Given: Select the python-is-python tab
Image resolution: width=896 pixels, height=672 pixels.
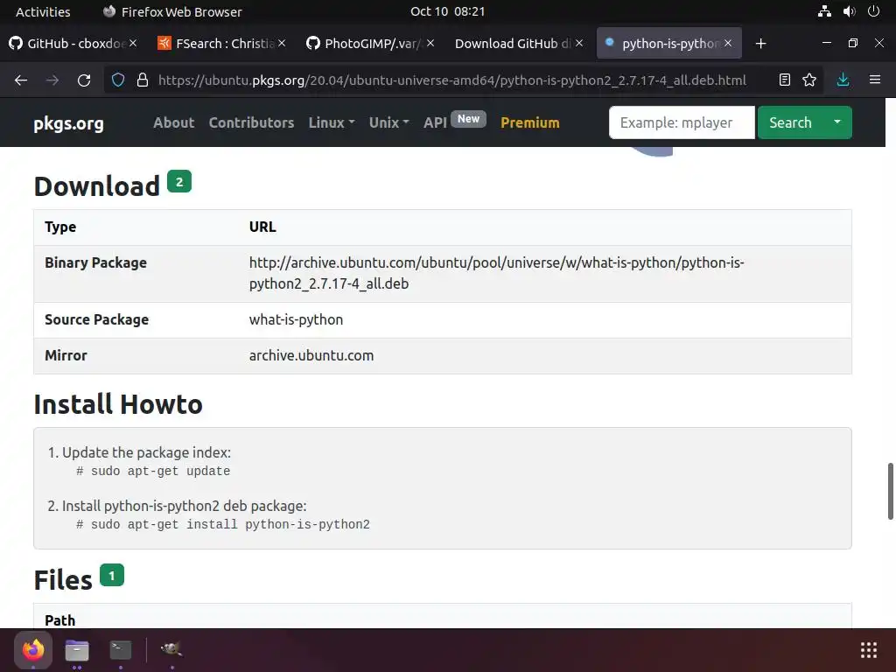Looking at the screenshot, I should point(669,43).
